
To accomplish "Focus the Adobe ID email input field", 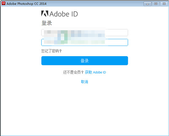I will coord(84,33).
